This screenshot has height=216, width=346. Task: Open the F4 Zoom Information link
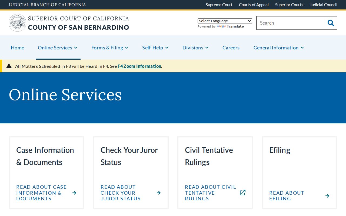(x=139, y=66)
